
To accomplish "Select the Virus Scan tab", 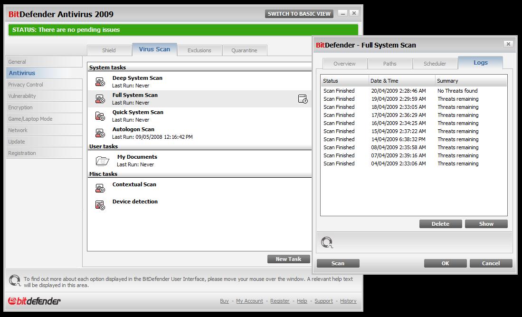I will coord(154,49).
